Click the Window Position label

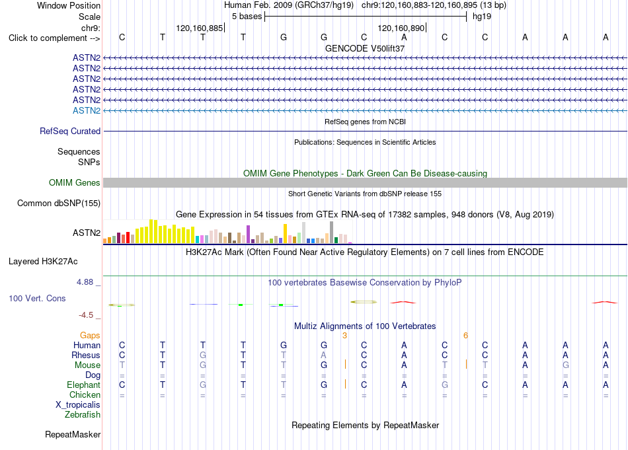pos(69,5)
